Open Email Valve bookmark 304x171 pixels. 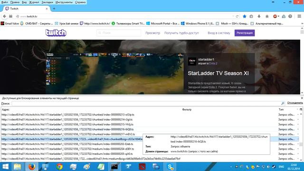point(9,23)
